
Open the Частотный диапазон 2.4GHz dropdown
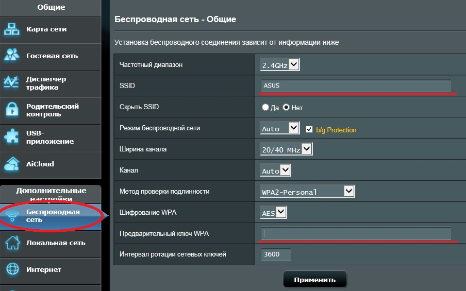280,64
